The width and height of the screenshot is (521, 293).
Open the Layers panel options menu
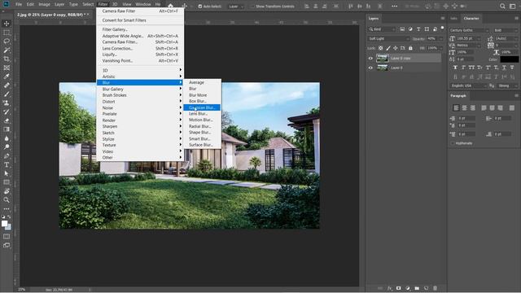[442, 18]
